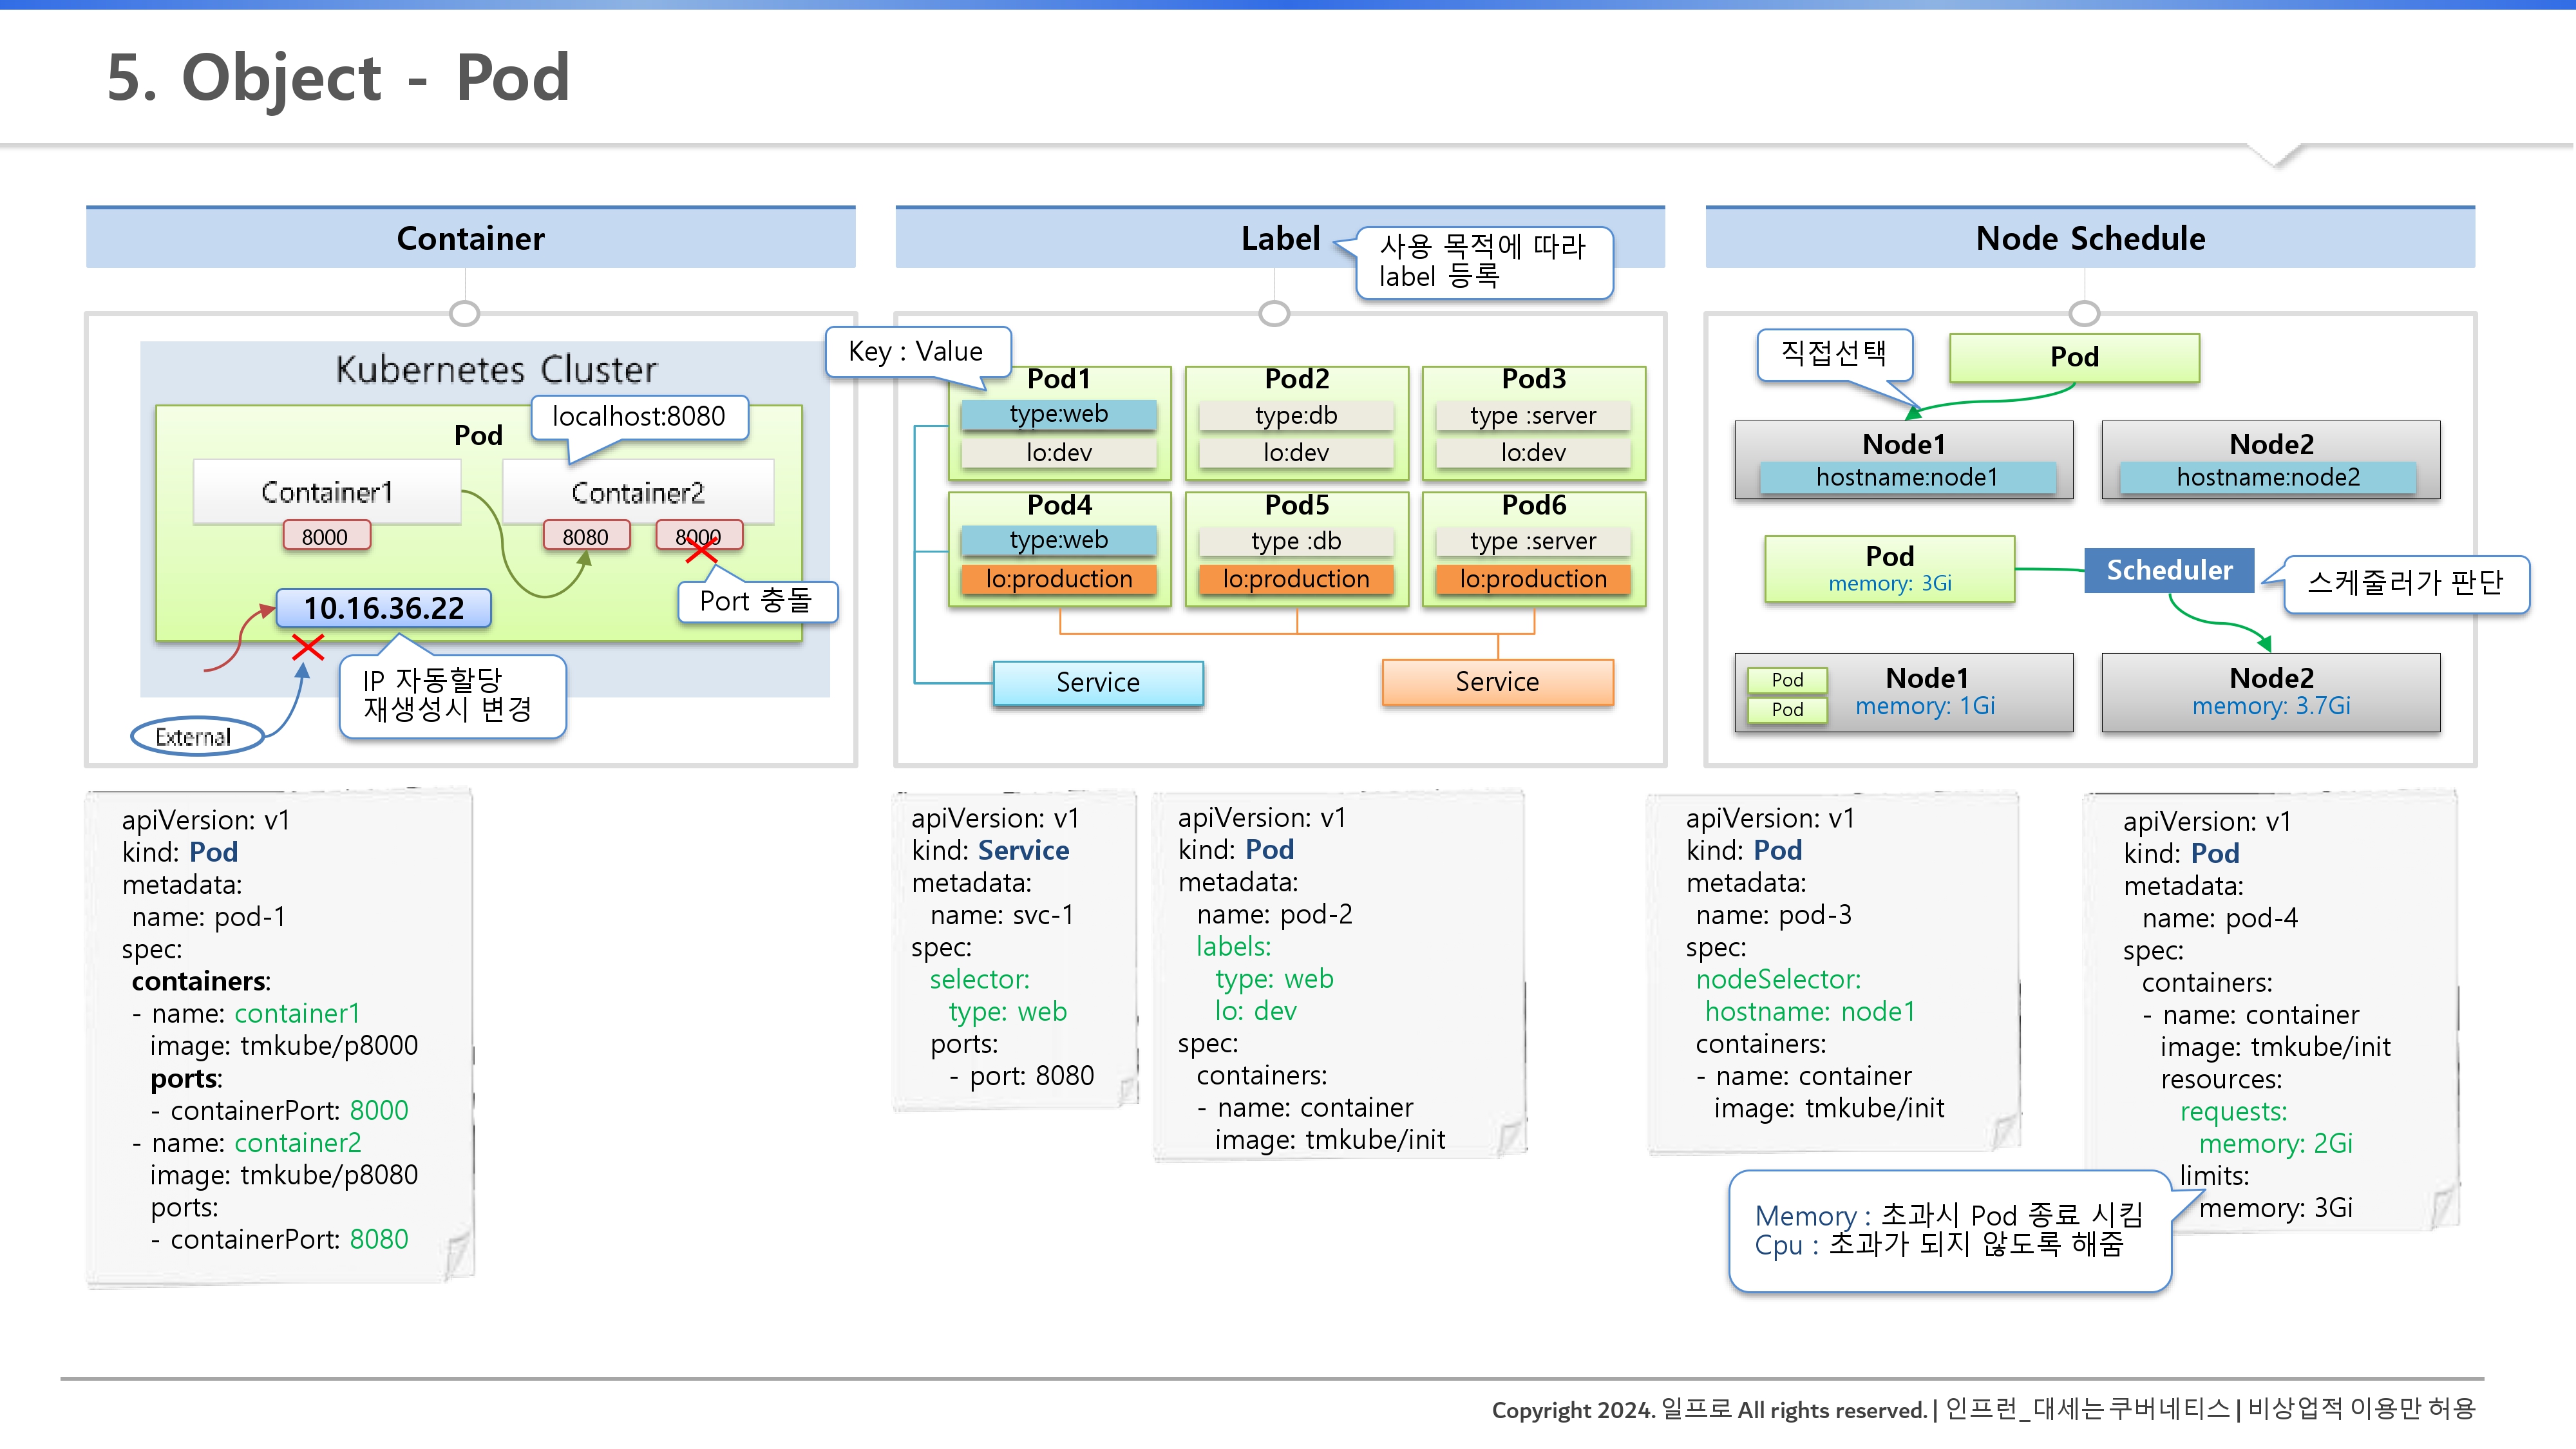Click the circle connector under the Label header
2576x1449 pixels.
[x=1273, y=313]
